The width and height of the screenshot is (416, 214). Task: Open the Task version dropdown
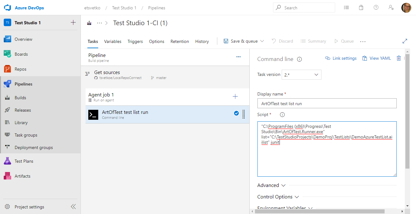click(301, 75)
